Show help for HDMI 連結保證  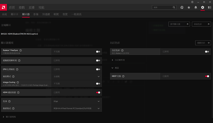pyautogui.click(x=18, y=93)
